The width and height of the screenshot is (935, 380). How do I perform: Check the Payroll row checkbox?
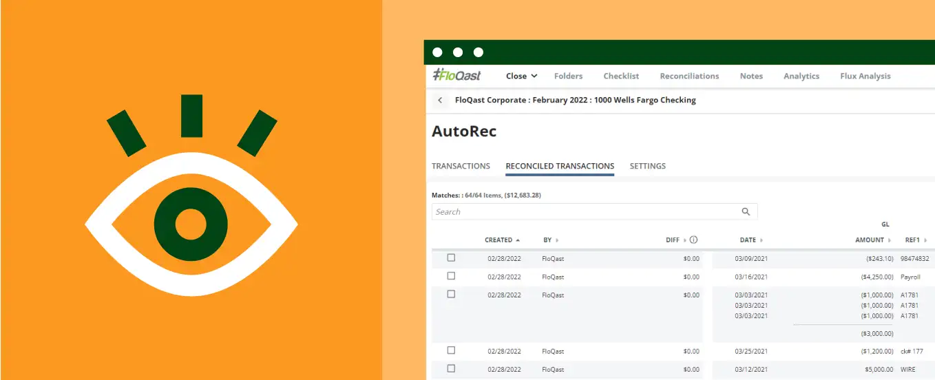451,276
